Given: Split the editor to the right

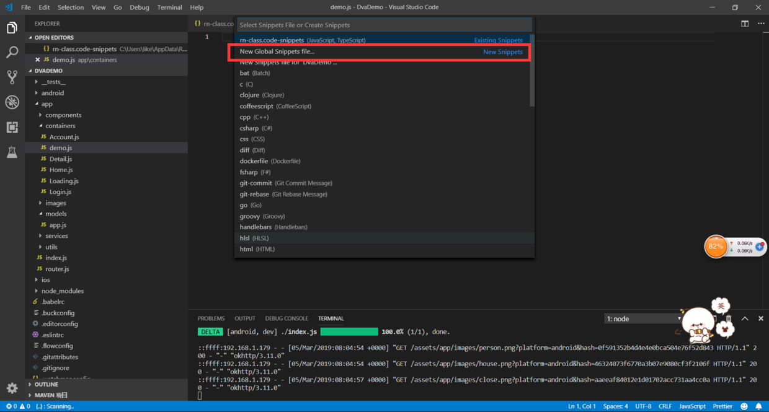Looking at the screenshot, I should [x=745, y=24].
